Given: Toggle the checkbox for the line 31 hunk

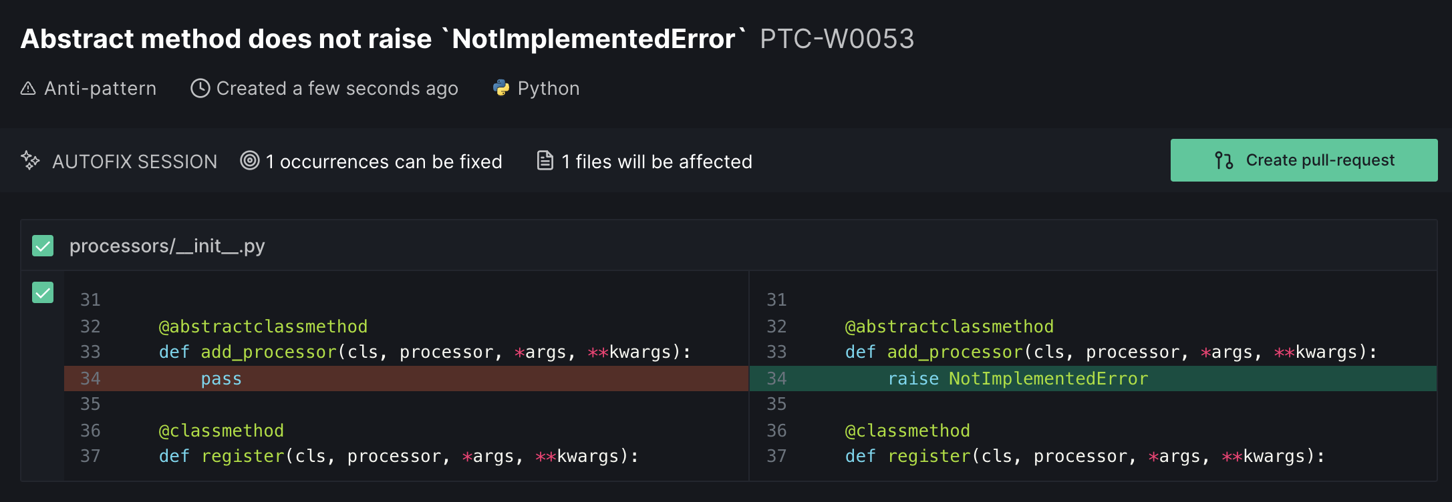Looking at the screenshot, I should (x=43, y=292).
